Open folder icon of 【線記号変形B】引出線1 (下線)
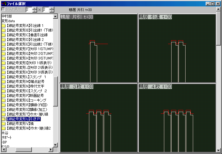This screenshot has height=154, width=222. [4, 30]
